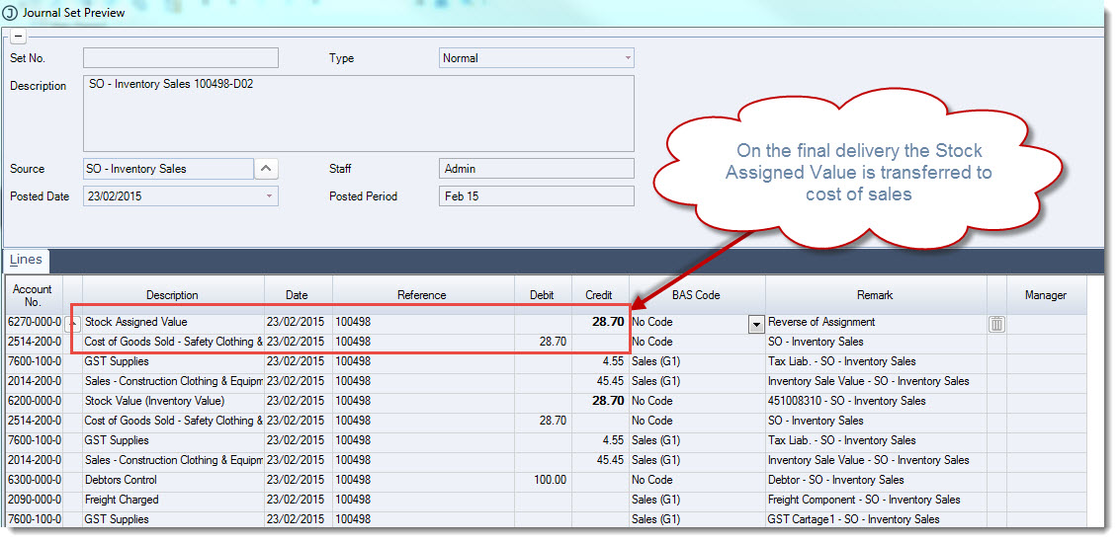This screenshot has height=542, width=1119.
Task: Select the 6300-000-0 account cell
Action: [x=33, y=480]
